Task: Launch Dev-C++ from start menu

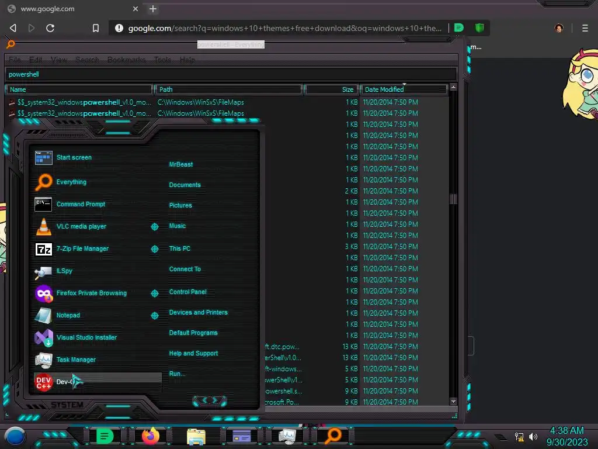Action: [x=98, y=381]
